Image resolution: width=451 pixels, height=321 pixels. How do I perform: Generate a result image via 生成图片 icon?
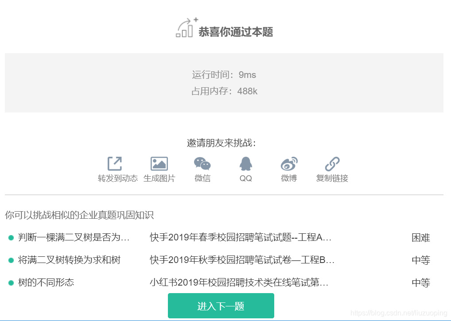point(159,163)
